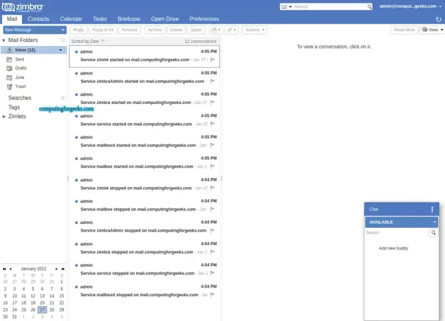Click the Zimbra logo
This screenshot has width=445, height=321.
[22, 7]
